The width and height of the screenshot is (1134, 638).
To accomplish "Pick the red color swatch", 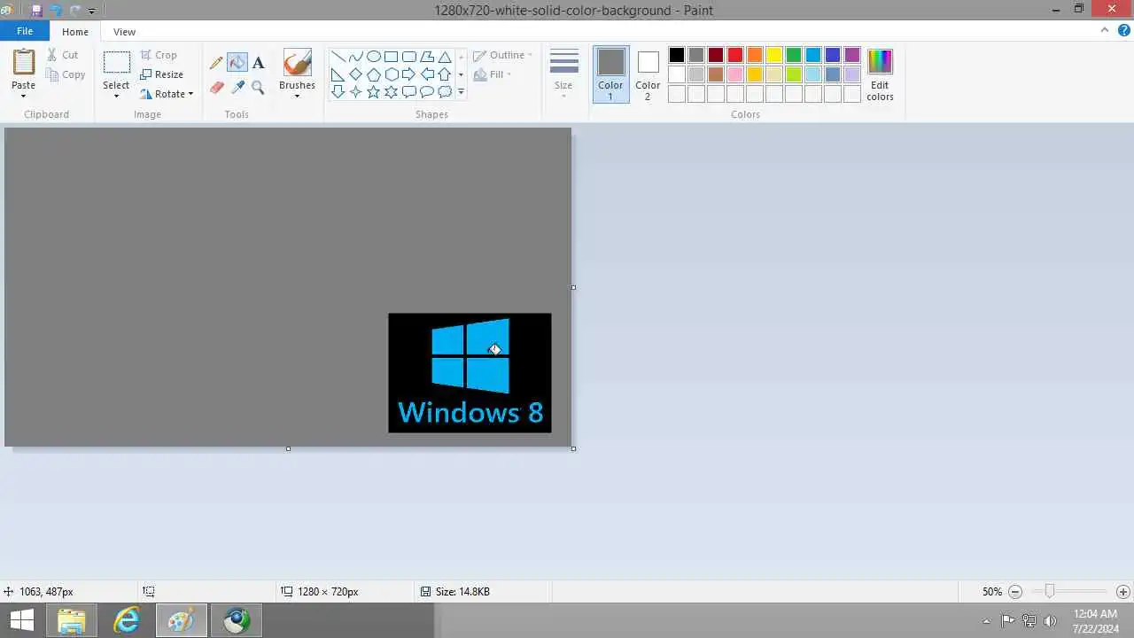I will coord(735,55).
